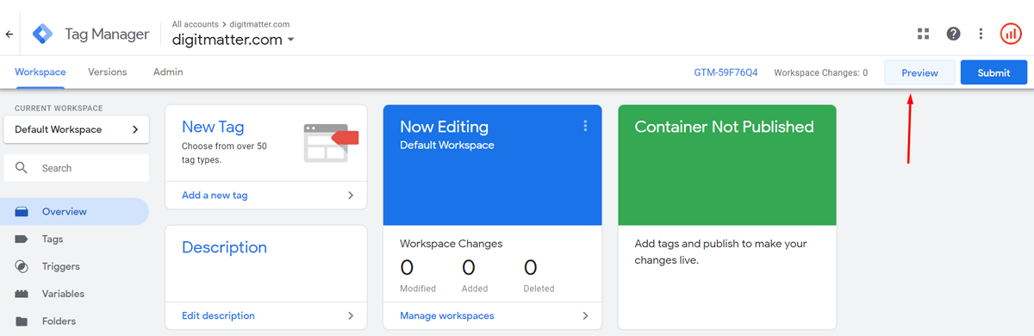Click the Manage workspaces link
Screen dimensions: 1034x336
[x=447, y=316]
